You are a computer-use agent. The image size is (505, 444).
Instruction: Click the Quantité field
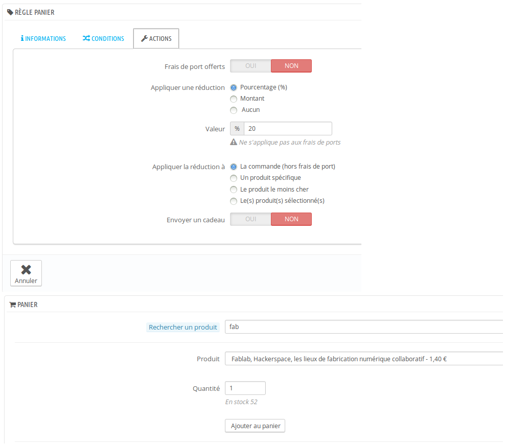tap(245, 388)
